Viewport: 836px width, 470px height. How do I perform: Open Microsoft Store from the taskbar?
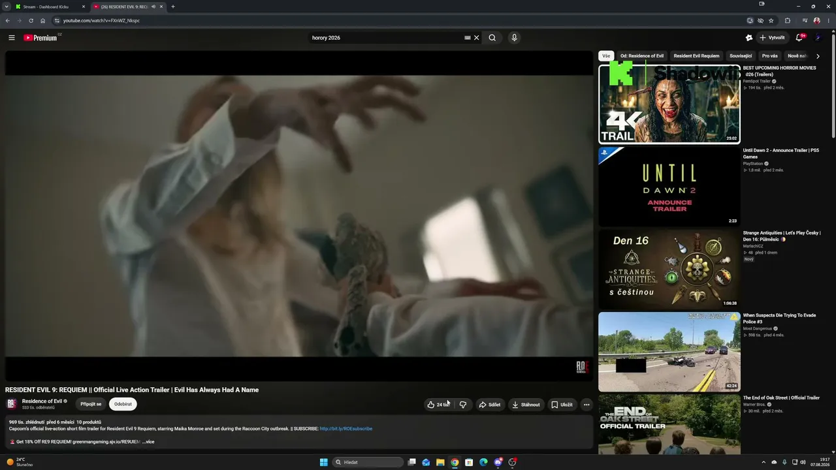pyautogui.click(x=469, y=462)
